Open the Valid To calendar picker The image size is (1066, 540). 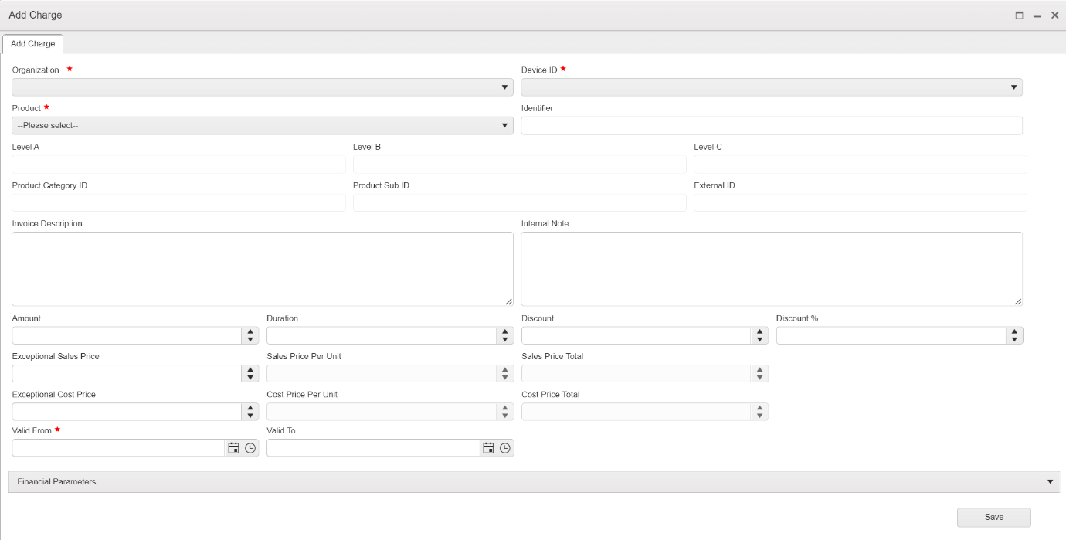[x=488, y=448]
